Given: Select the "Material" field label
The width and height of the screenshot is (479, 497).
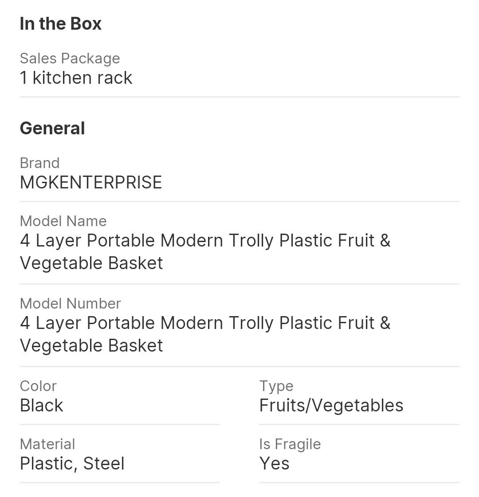Looking at the screenshot, I should (x=47, y=444).
